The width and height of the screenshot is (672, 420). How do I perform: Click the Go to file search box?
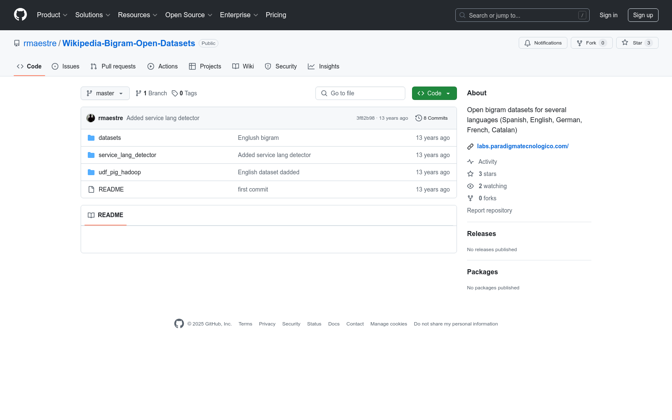point(360,93)
